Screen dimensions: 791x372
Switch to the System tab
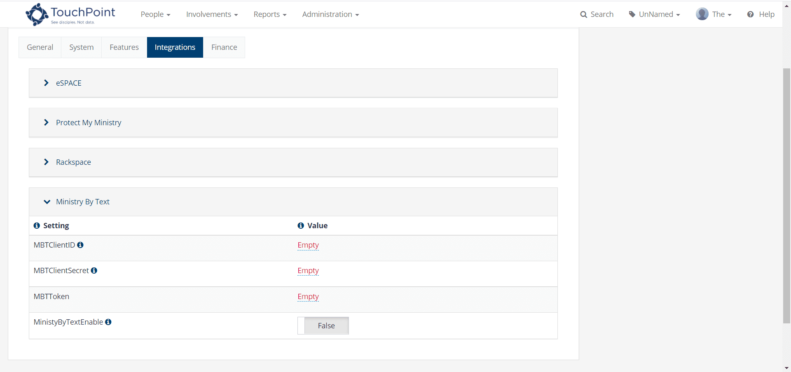(x=82, y=47)
